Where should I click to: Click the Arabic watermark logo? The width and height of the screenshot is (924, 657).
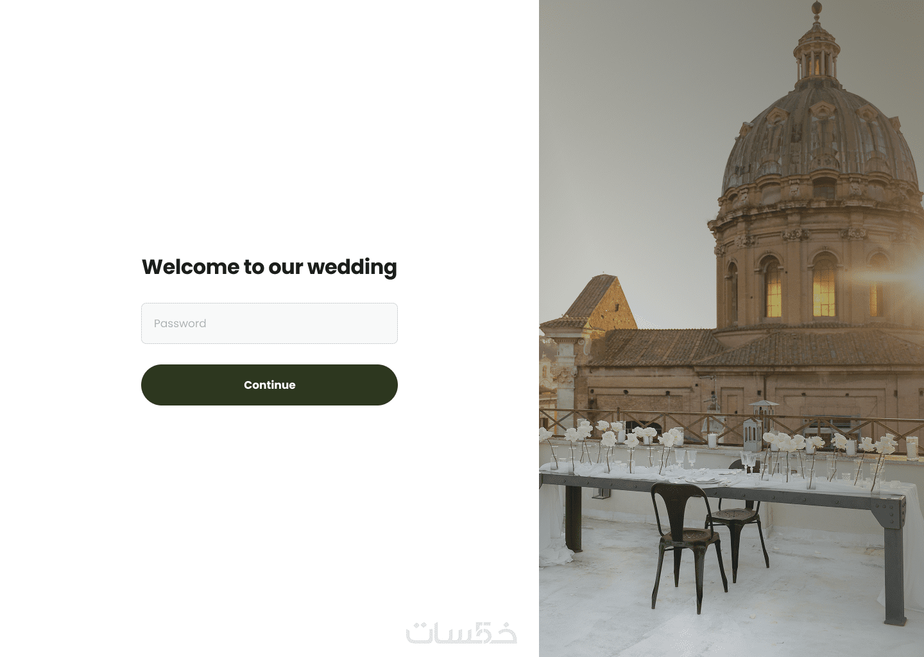click(461, 633)
